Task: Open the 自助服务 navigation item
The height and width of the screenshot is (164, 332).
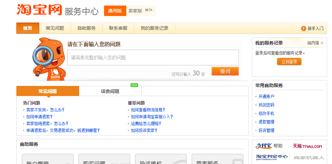Action: [x=87, y=28]
